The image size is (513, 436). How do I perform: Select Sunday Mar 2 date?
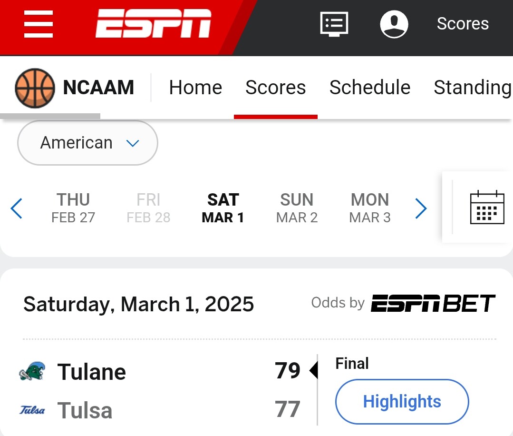(x=297, y=208)
